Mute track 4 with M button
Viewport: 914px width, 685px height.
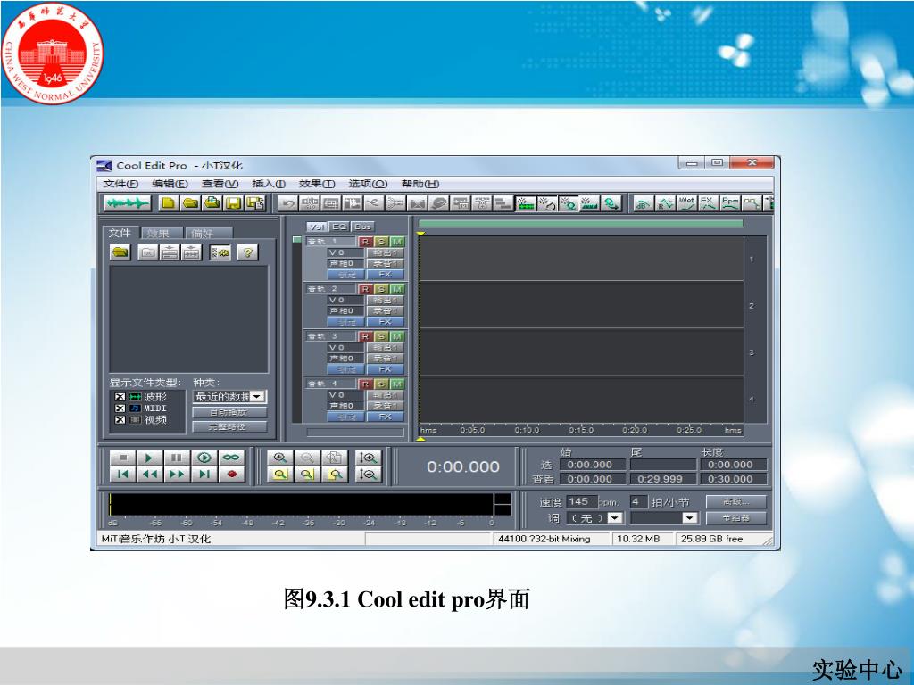tap(397, 384)
